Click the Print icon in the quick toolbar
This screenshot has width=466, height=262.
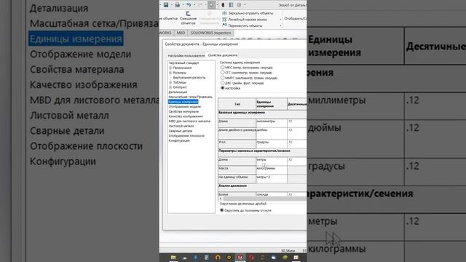pyautogui.click(x=178, y=5)
